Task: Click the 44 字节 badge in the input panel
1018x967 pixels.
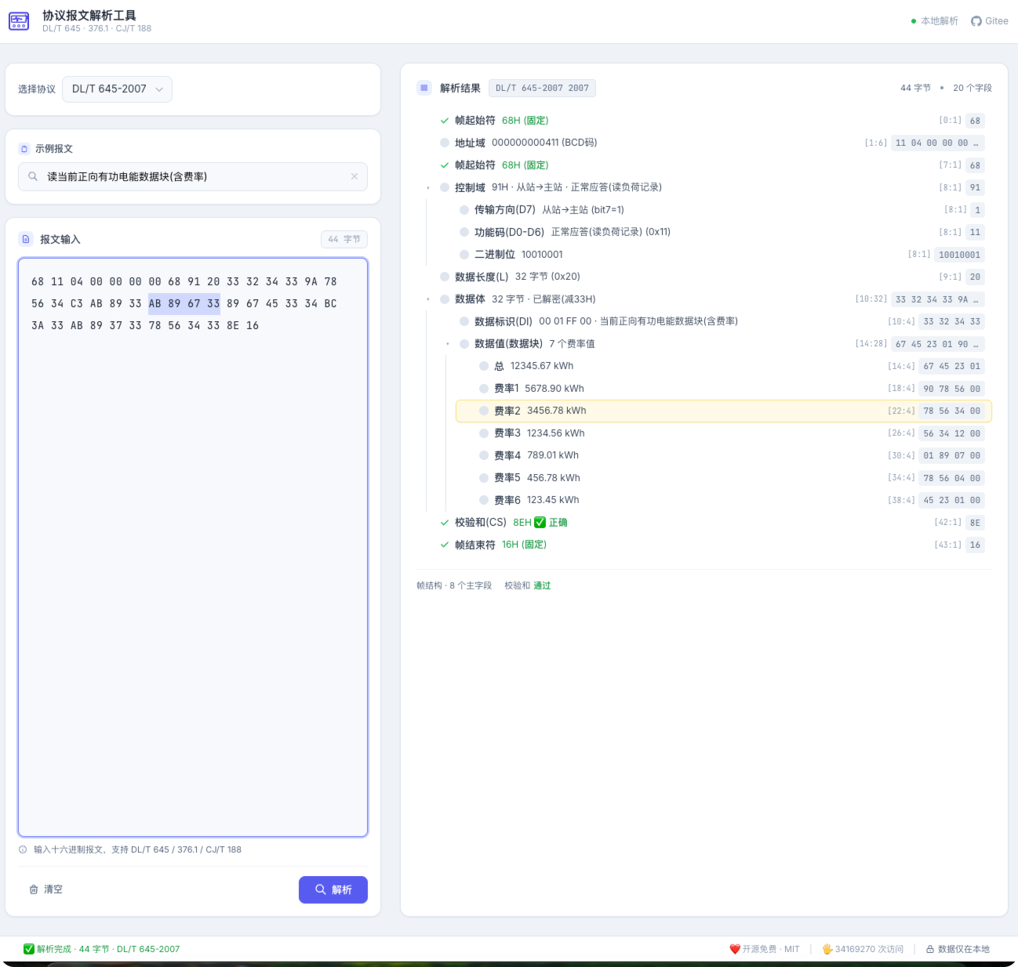Action: (344, 239)
